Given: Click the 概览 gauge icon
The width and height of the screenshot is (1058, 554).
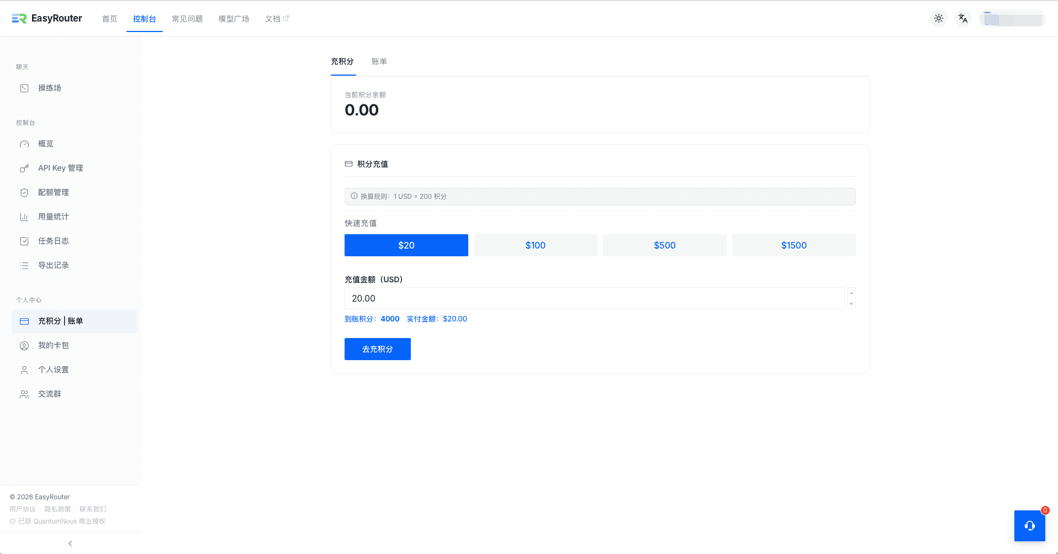Looking at the screenshot, I should click(x=24, y=144).
